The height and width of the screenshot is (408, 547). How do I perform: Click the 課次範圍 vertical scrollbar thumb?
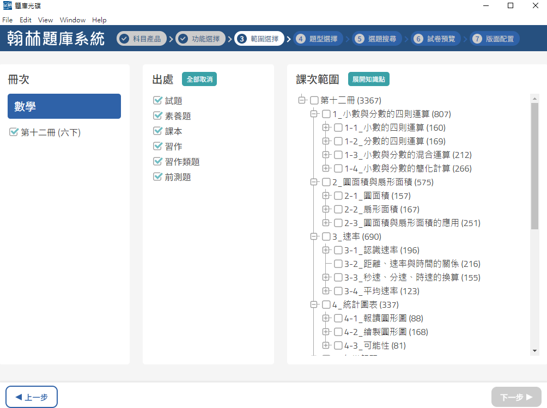click(x=534, y=163)
